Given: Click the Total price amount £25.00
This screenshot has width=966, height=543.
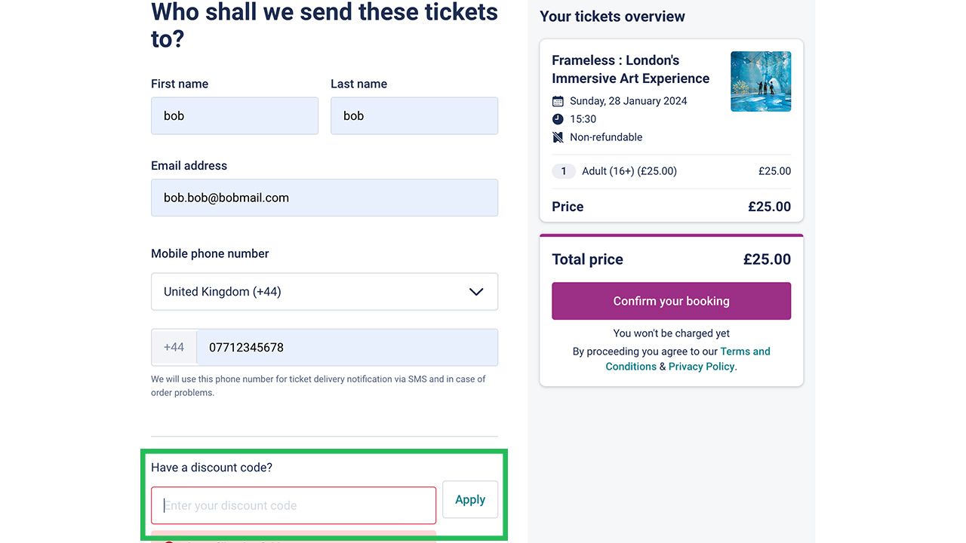Looking at the screenshot, I should (767, 259).
